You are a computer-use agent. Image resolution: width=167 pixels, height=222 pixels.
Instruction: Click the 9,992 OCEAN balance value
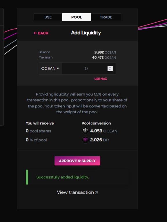click(x=105, y=52)
